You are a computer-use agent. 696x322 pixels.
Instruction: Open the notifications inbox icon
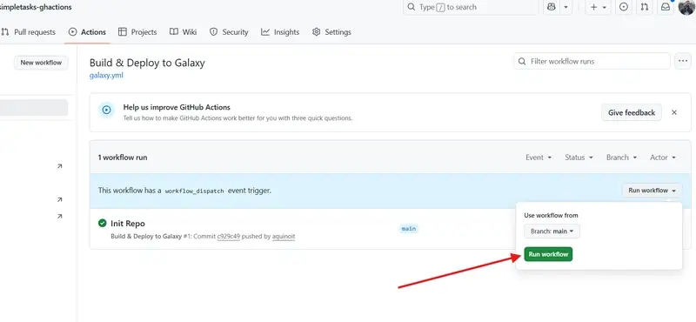coord(666,7)
